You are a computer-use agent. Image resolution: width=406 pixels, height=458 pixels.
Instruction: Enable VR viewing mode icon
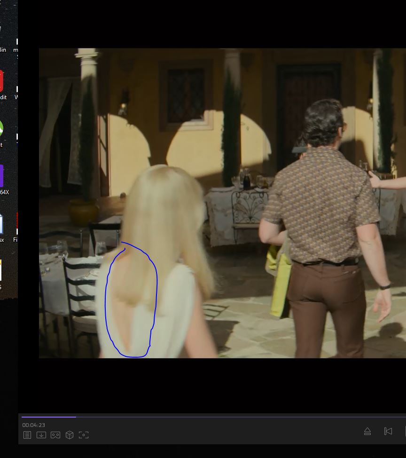point(55,435)
